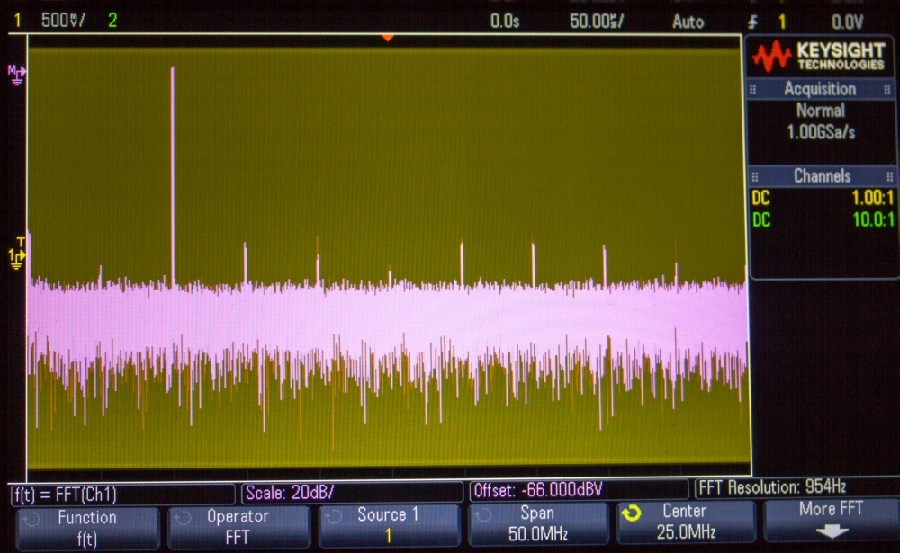Click Channels panel left grip icon
The image size is (900, 553).
755,176
